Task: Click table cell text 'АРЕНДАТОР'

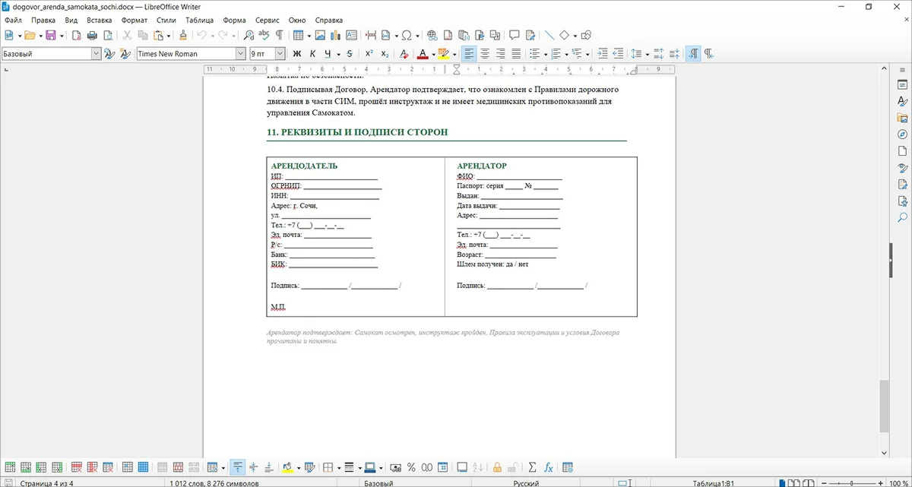Action: coord(482,166)
